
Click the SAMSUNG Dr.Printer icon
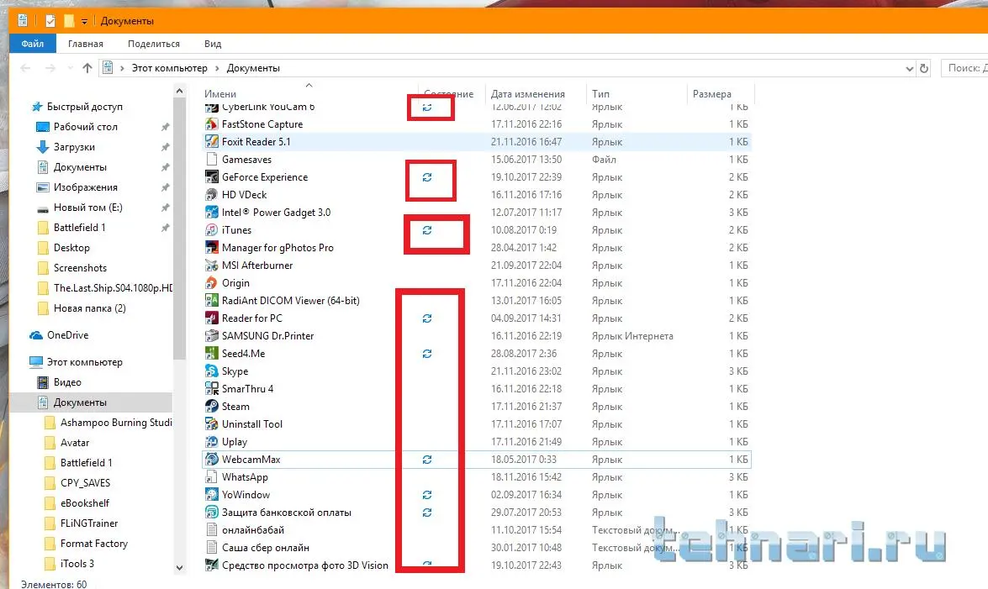[x=212, y=336]
